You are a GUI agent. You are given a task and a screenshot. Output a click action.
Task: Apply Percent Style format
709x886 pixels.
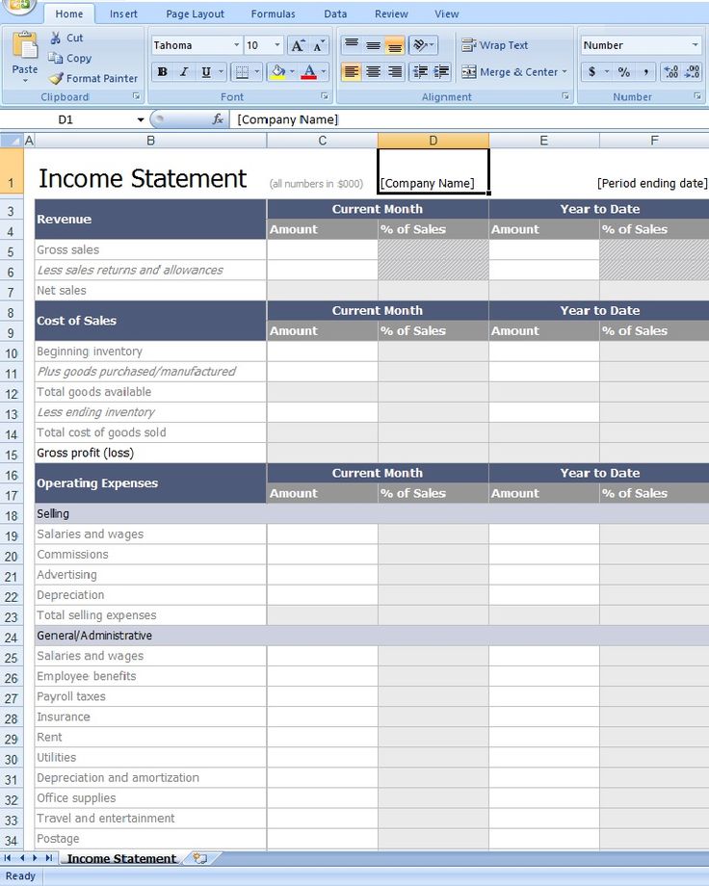623,72
